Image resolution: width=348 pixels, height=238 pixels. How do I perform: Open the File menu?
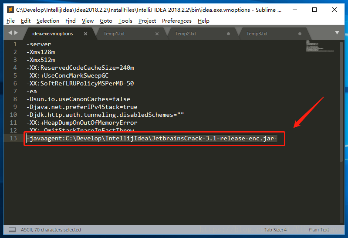coord(10,21)
